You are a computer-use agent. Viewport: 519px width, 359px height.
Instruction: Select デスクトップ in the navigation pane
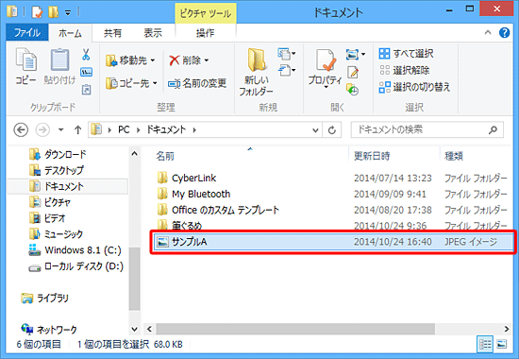(x=57, y=170)
